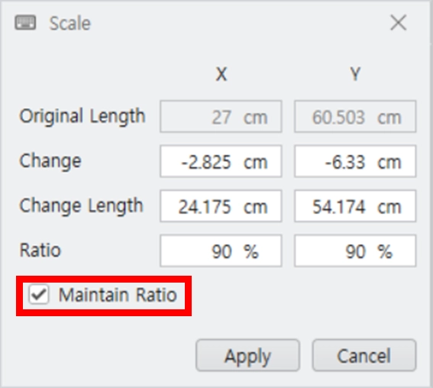Uncheck the Maintain Ratio checkbox
Viewport: 433px width, 388px height.
[39, 295]
